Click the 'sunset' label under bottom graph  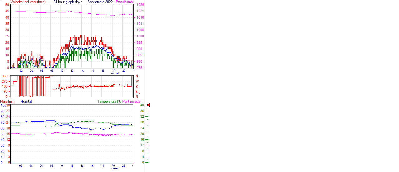coord(114,168)
